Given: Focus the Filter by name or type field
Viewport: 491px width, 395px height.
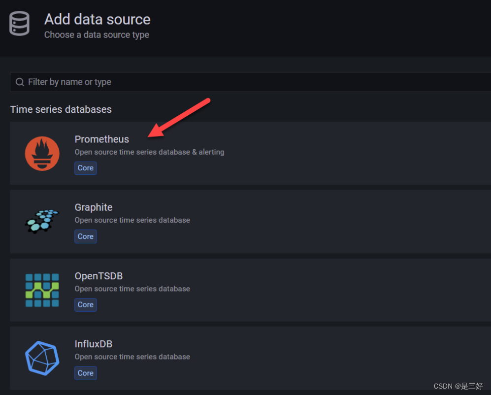Looking at the screenshot, I should [251, 82].
